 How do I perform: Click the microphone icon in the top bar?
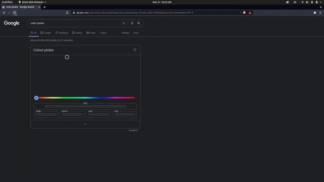(x=312, y=2)
